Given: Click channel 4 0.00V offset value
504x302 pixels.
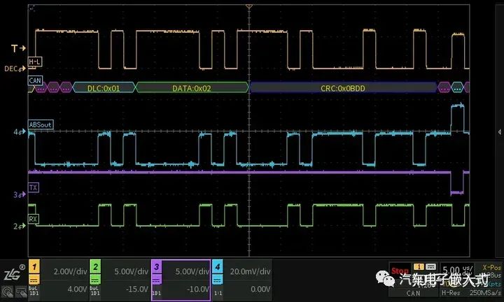Looking at the screenshot, I should coord(260,289).
